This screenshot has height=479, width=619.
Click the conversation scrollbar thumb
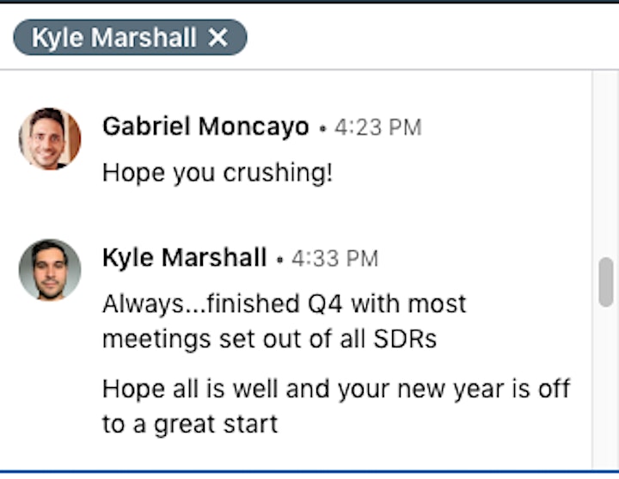pos(605,282)
